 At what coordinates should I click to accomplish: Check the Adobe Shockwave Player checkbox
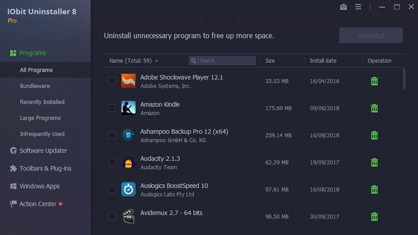pos(112,81)
